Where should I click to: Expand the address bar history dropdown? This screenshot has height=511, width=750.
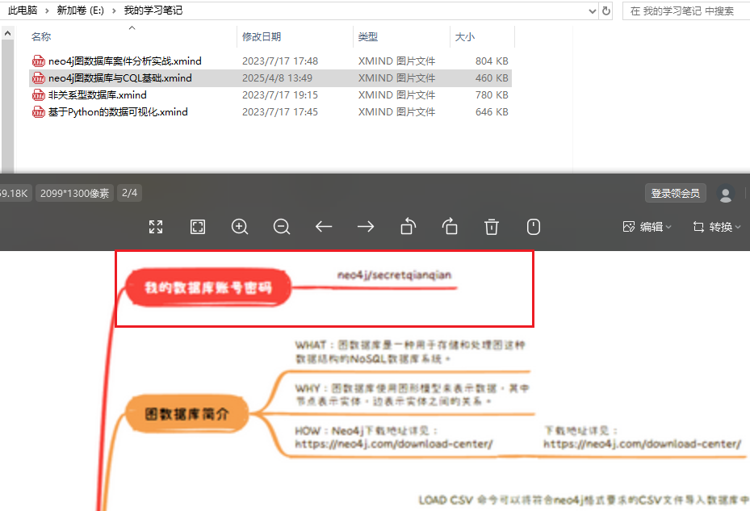click(592, 11)
